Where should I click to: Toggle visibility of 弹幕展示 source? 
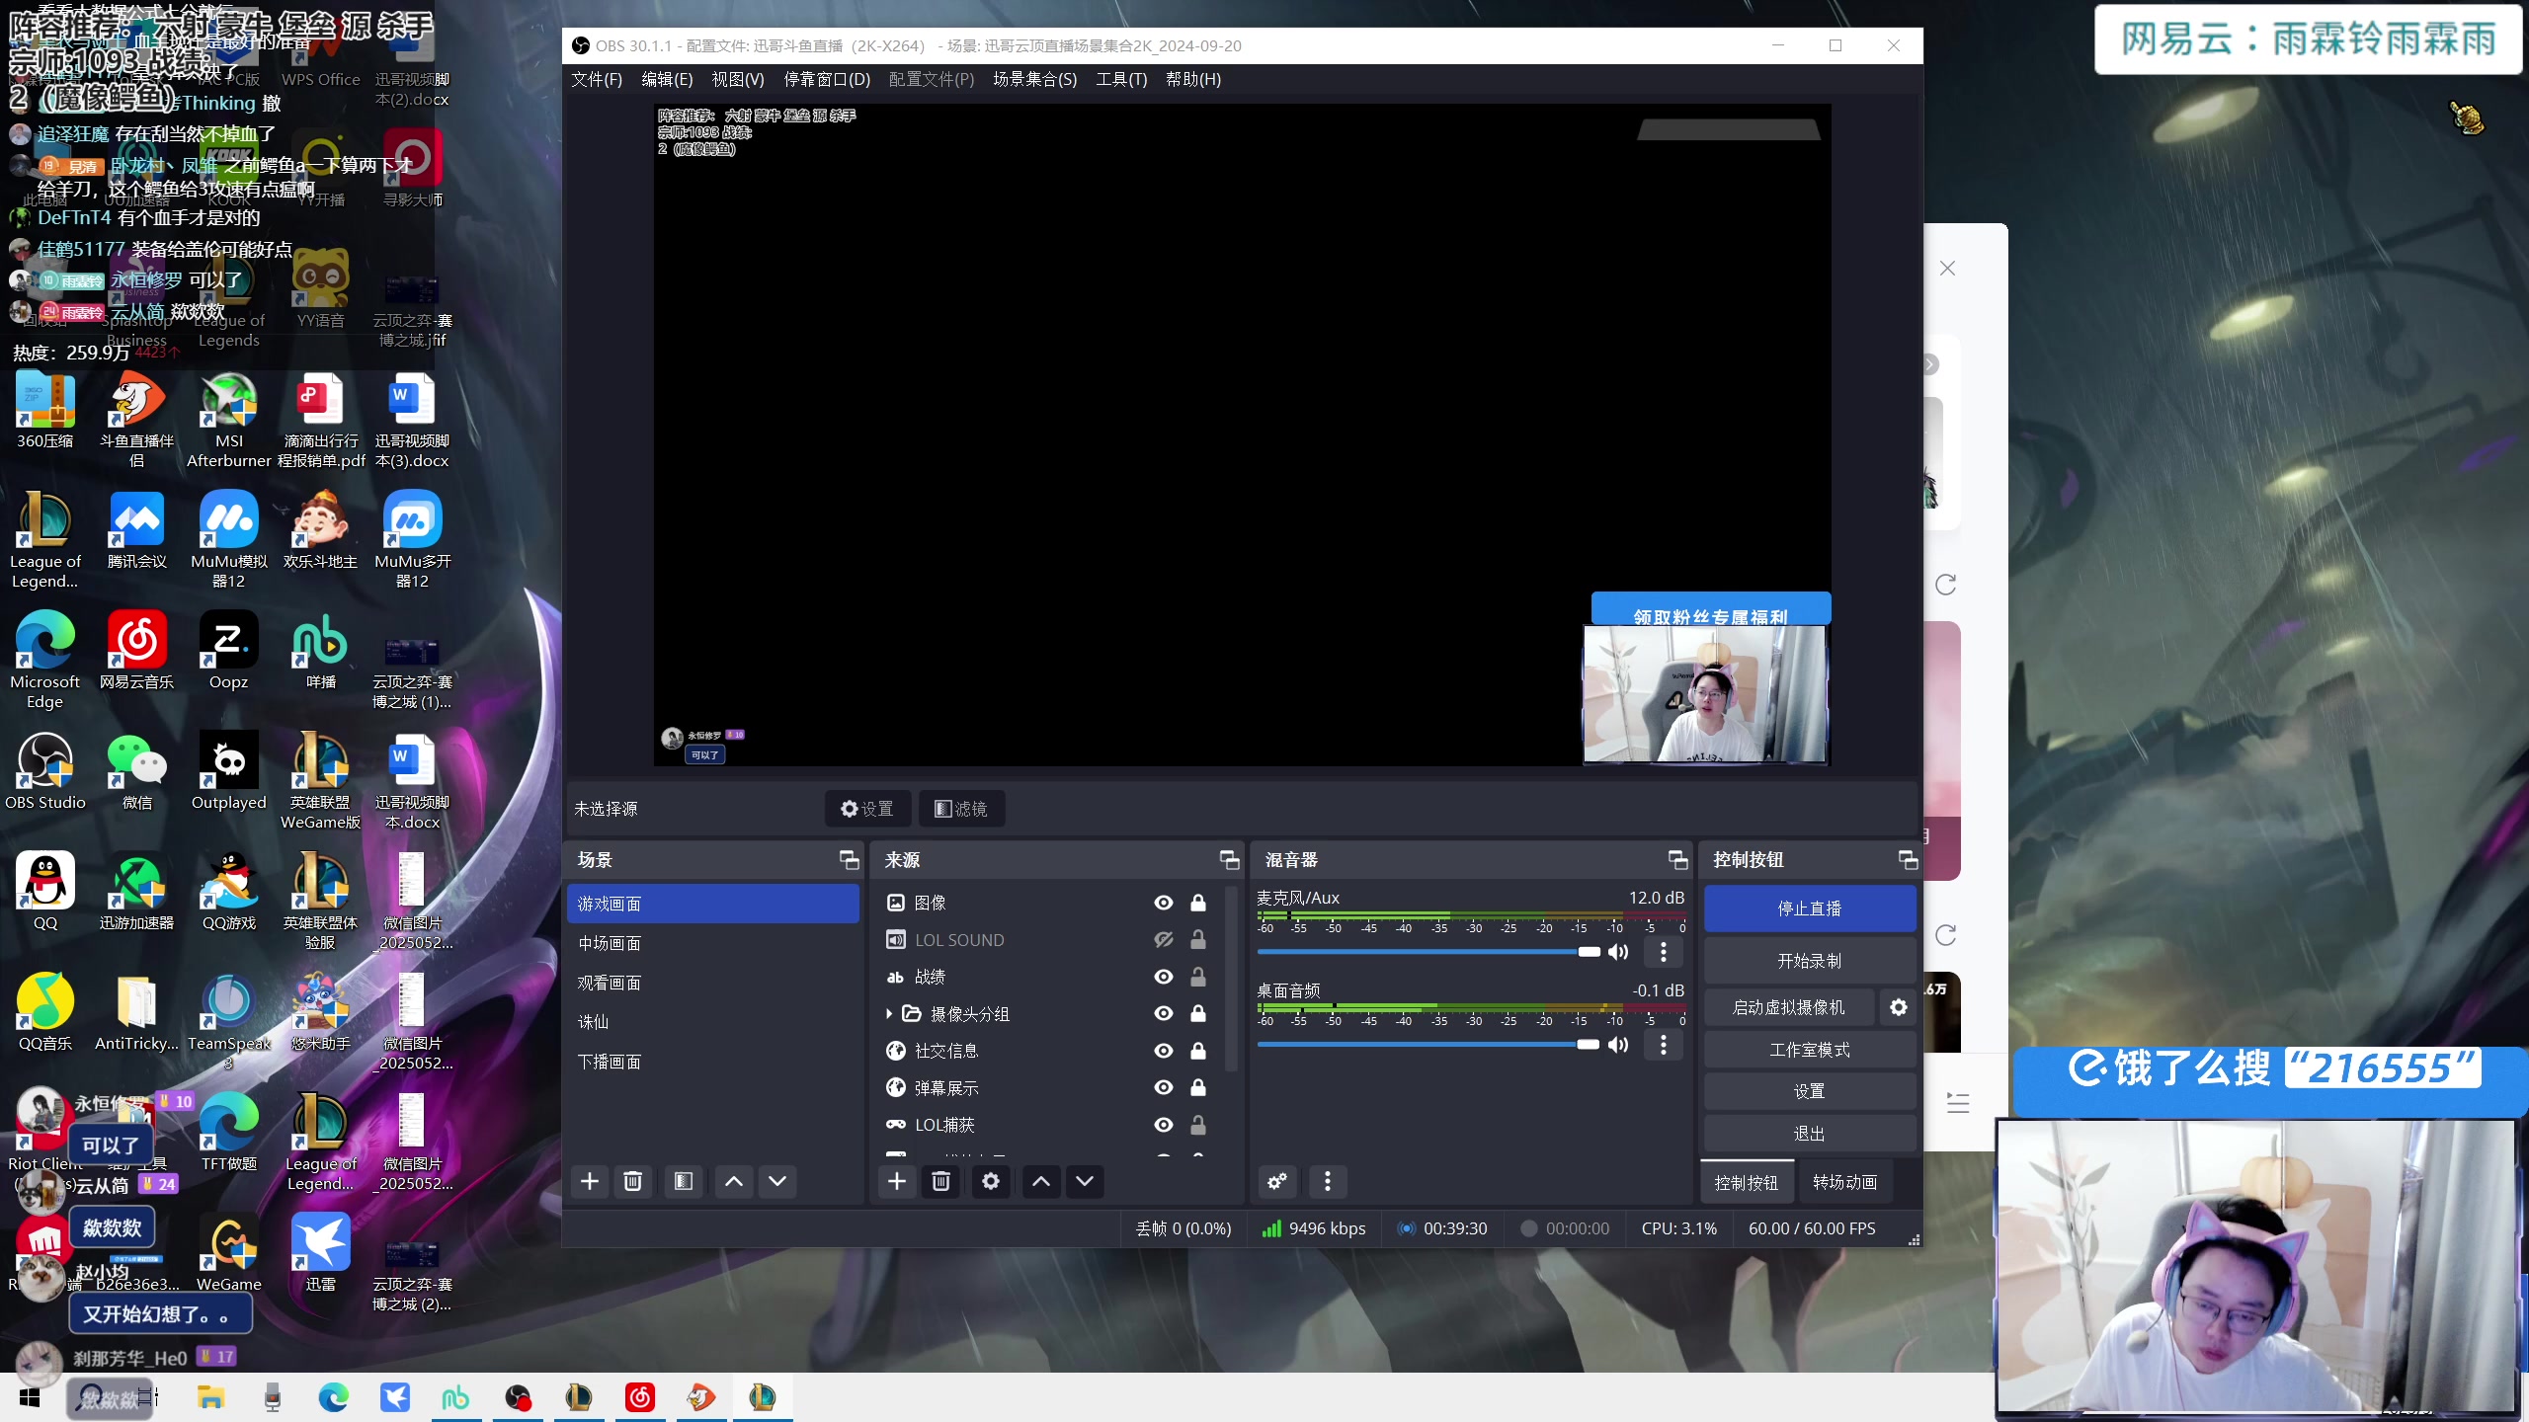[x=1164, y=1088]
